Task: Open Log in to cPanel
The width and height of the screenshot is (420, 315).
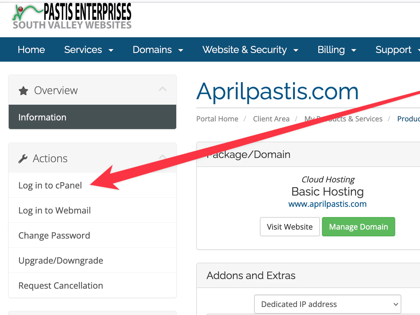Action: pos(50,185)
